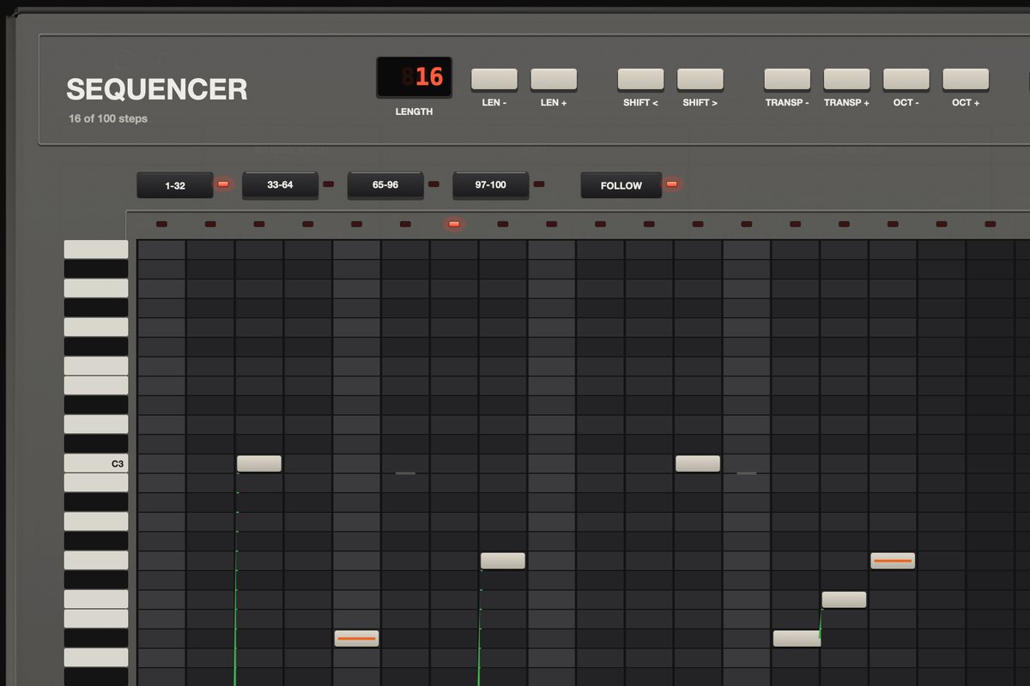Switch to the 65-96 step page

(385, 185)
